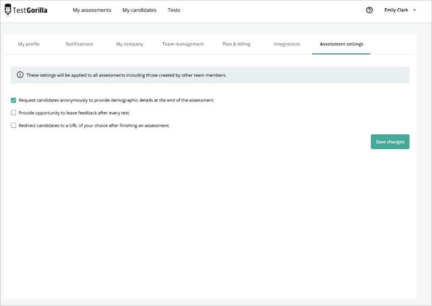Select the Assessment settings tab
The image size is (432, 306).
tap(341, 44)
